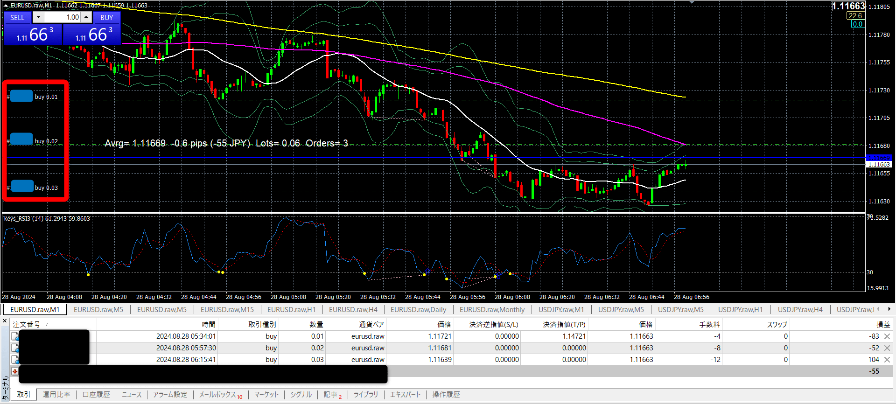Open the エキスパート terminal tab
The height and width of the screenshot is (404, 896).
point(406,395)
